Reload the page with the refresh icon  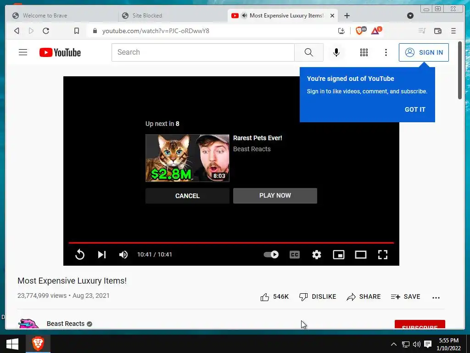point(46,31)
